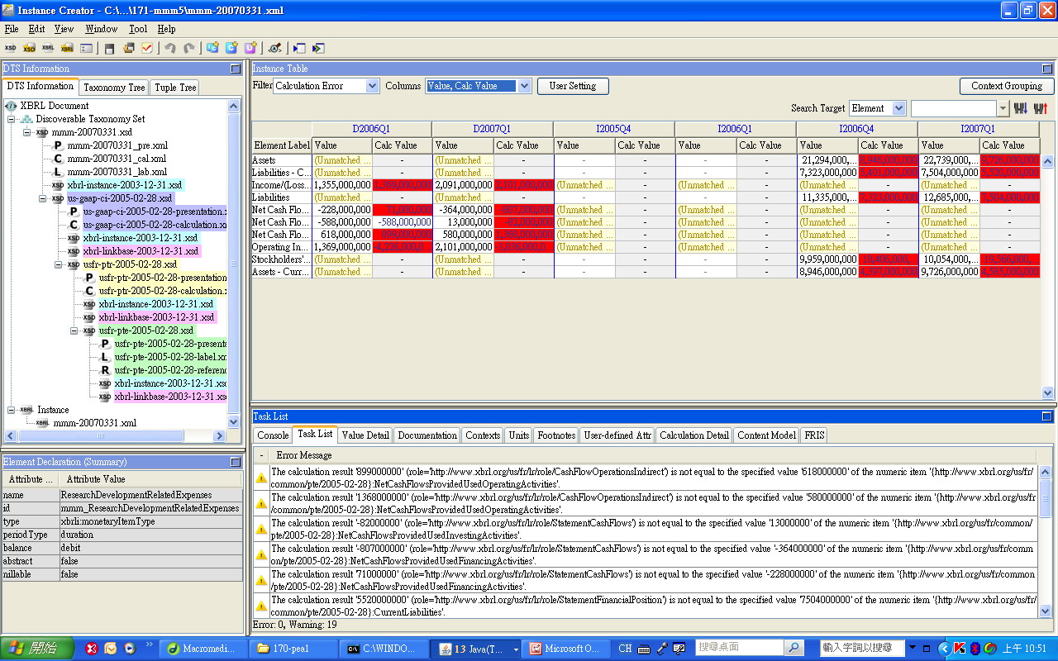1058x661 pixels.
Task: Click the blue 'tC' add icon
Action: [212, 49]
